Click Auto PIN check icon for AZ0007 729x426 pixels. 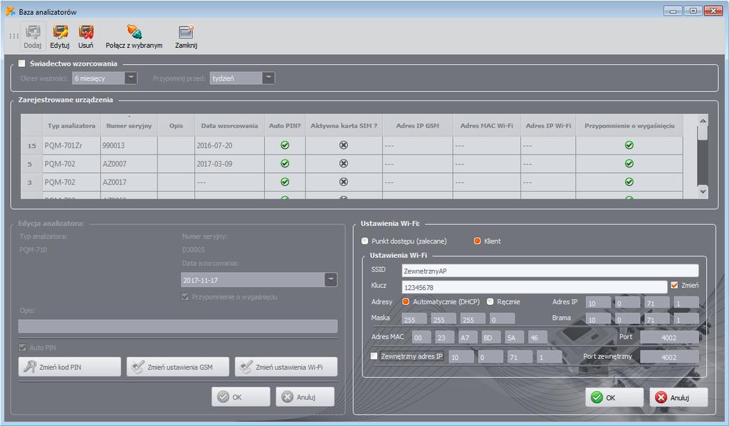285,164
